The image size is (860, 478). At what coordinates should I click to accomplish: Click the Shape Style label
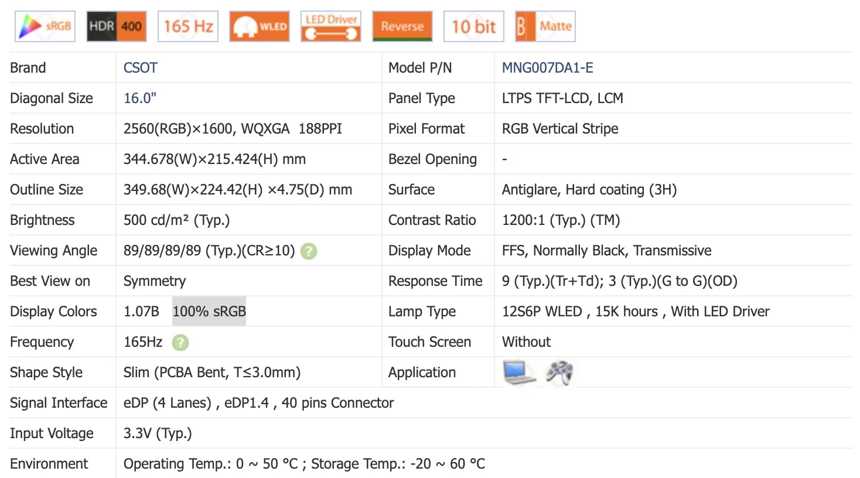46,373
